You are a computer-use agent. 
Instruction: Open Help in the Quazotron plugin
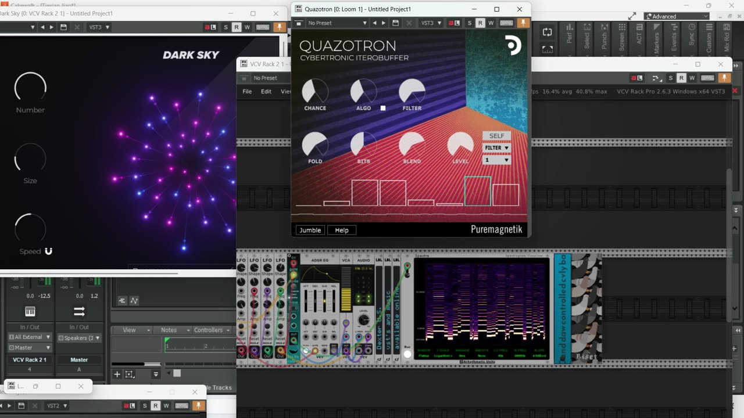[342, 230]
